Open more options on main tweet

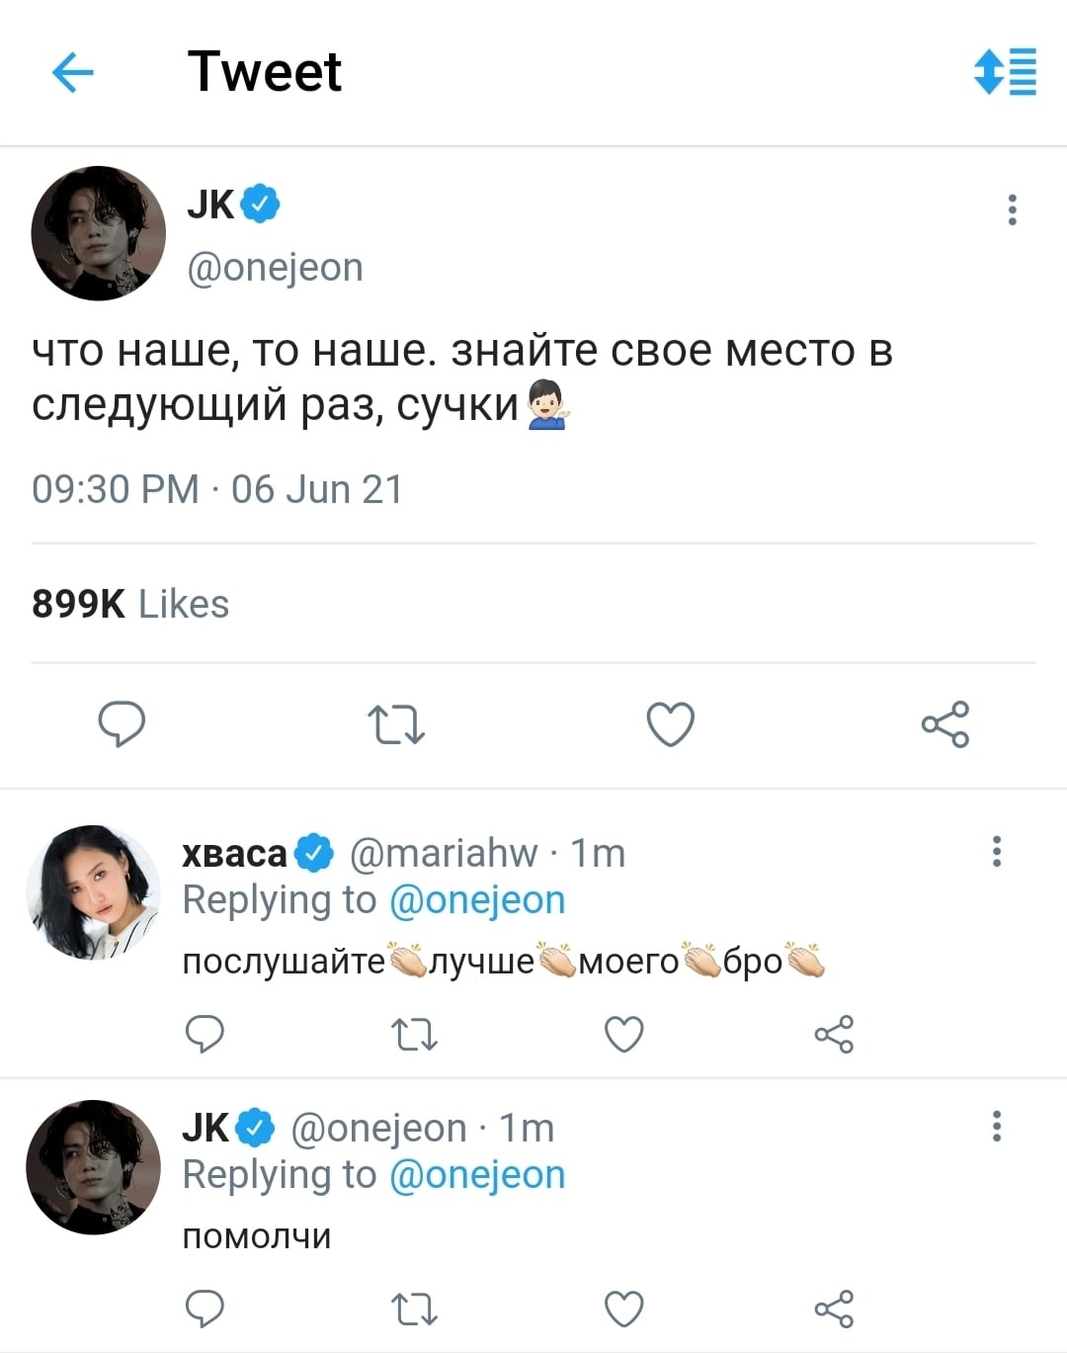(1012, 210)
